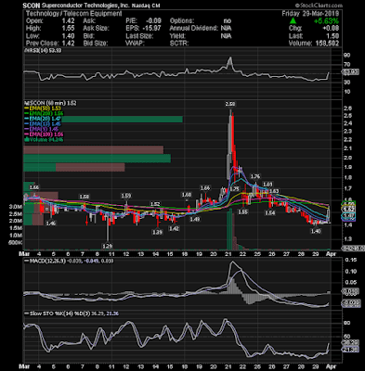This screenshot has width=365, height=371.
Task: Click the Chg value +0.08
Action: pos(331,29)
